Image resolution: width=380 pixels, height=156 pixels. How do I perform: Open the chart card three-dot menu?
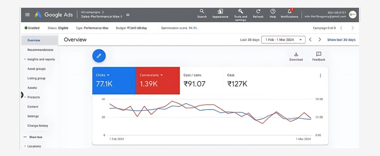(320, 76)
